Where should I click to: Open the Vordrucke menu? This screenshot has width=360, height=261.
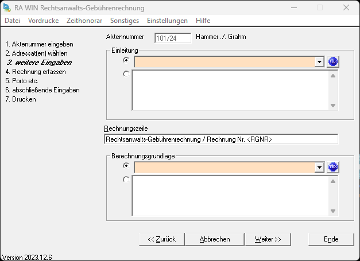44,21
